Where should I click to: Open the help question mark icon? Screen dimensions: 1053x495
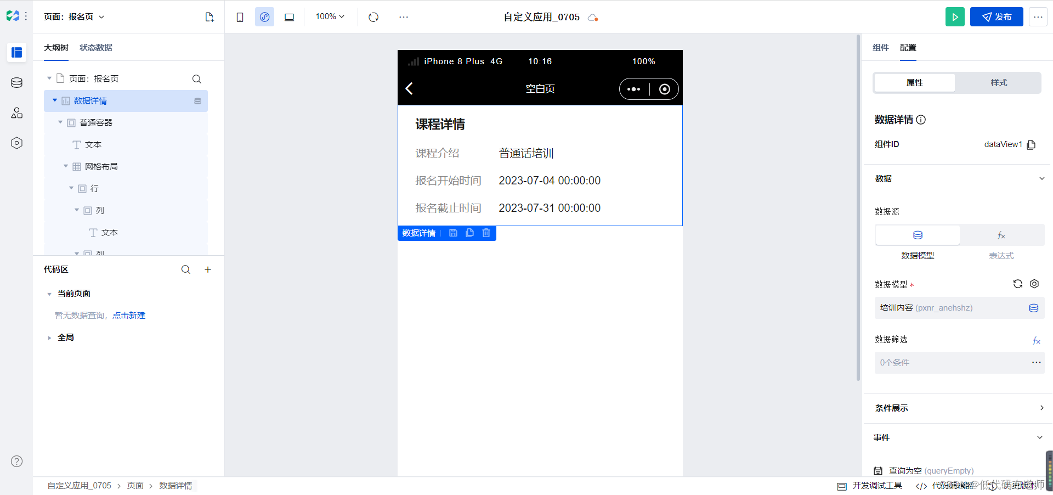coord(17,462)
